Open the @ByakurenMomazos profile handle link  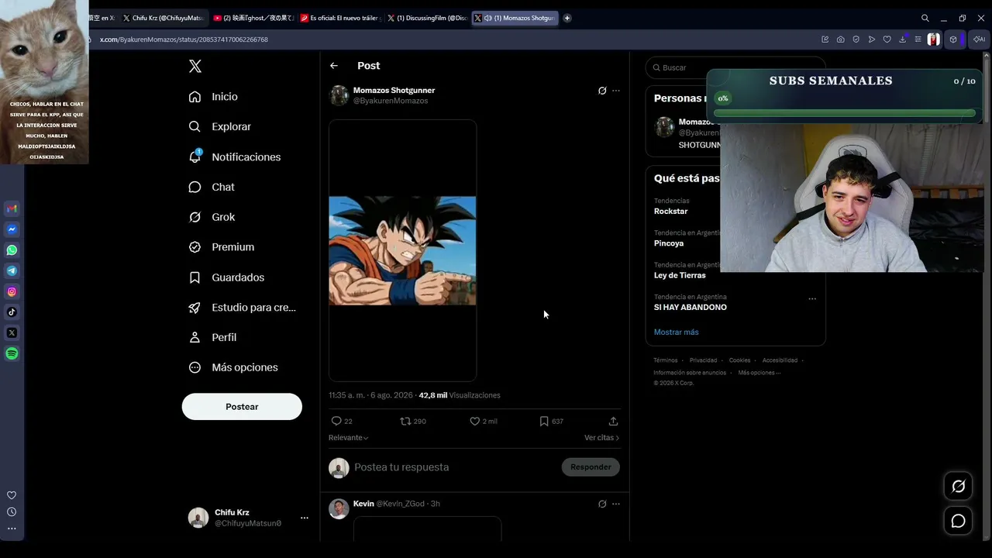pyautogui.click(x=391, y=101)
